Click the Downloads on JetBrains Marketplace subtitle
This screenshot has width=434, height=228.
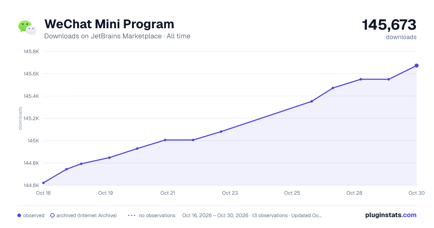tap(117, 36)
